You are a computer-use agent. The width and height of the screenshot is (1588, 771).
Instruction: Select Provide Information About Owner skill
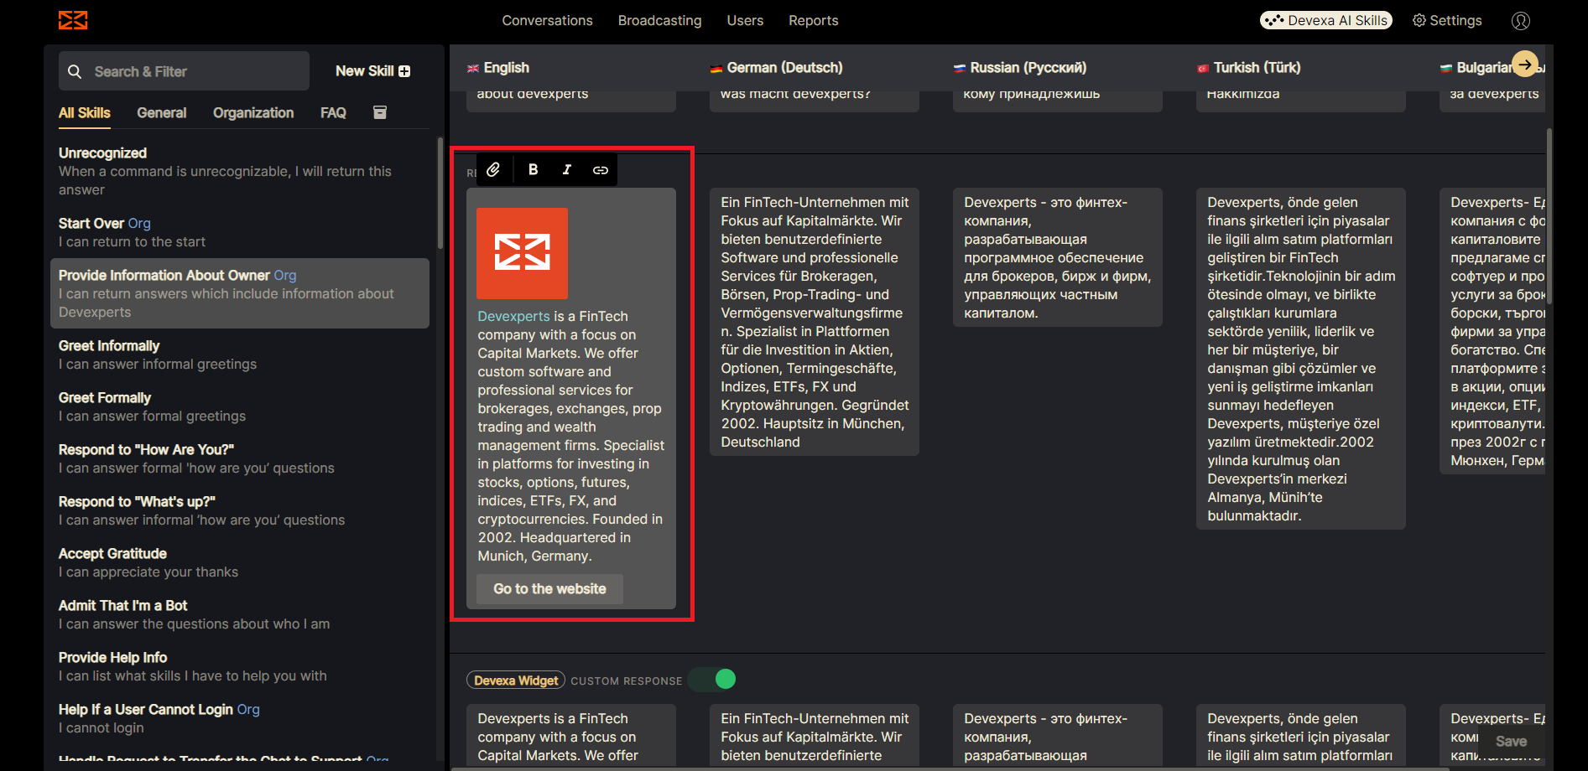(x=240, y=293)
